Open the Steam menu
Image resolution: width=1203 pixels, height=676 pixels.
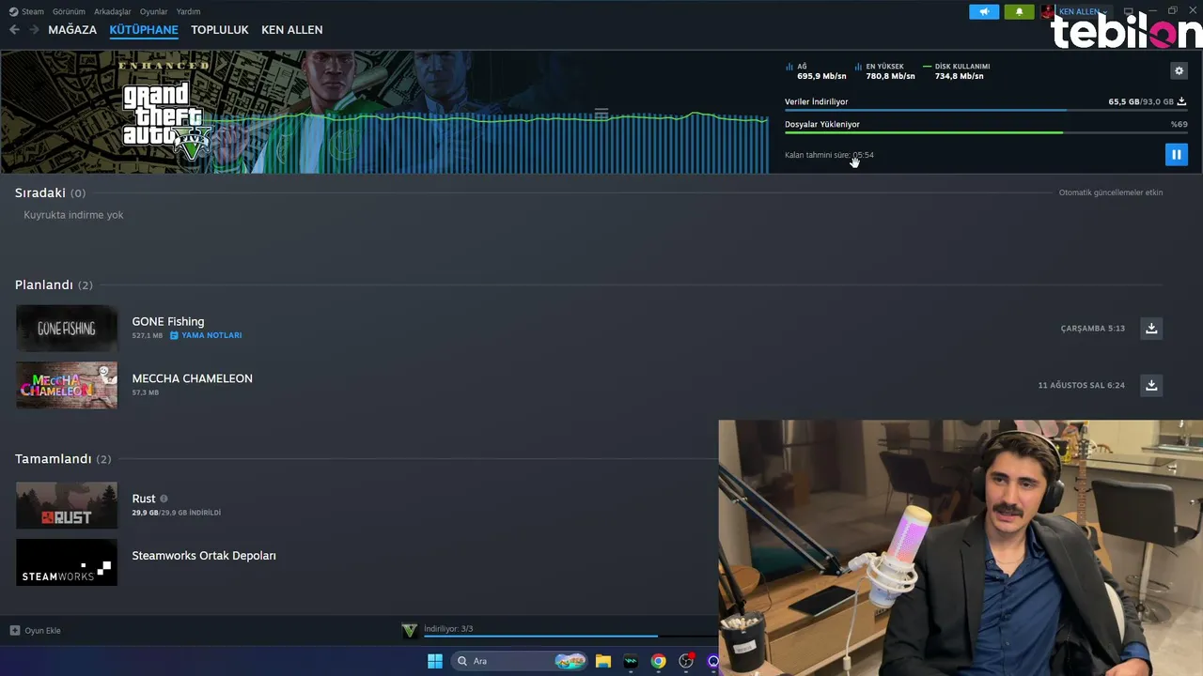pos(33,11)
